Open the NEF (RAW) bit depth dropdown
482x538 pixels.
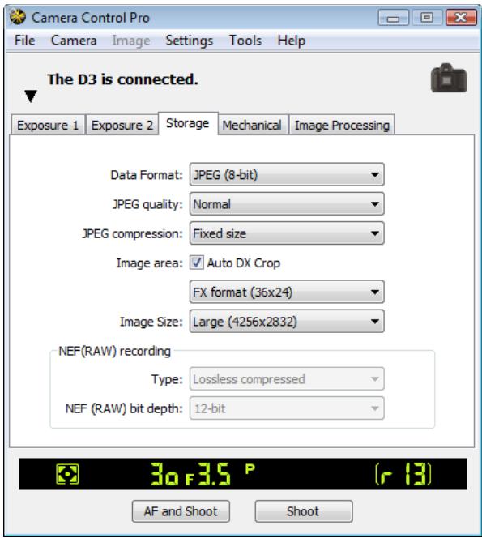click(287, 408)
